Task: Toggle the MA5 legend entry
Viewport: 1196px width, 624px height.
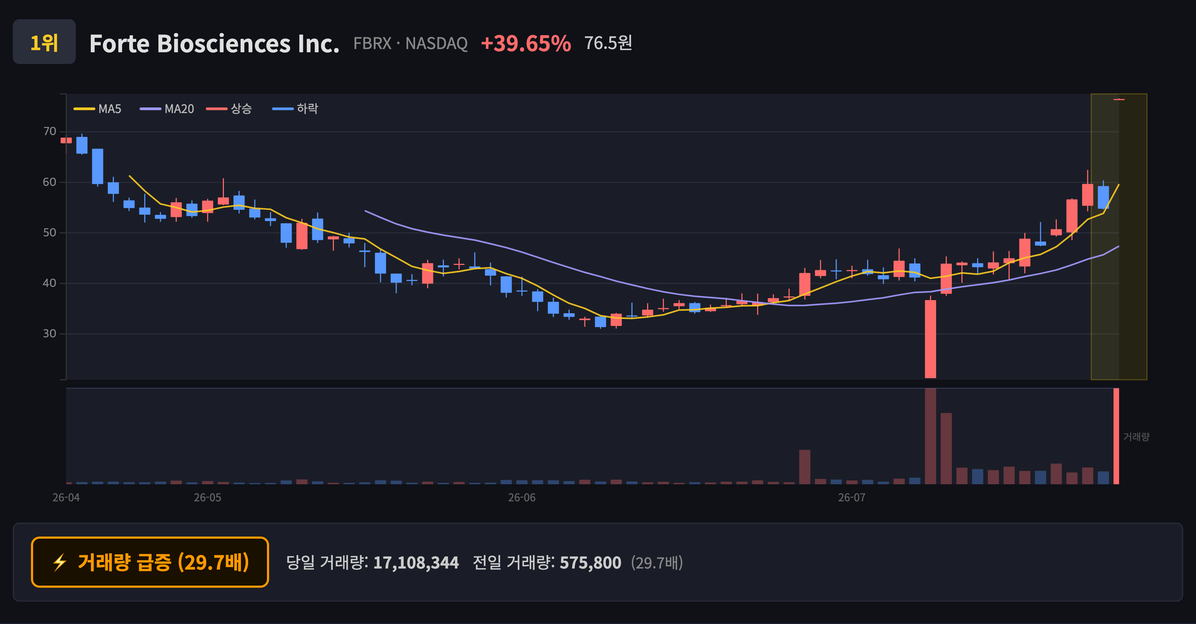Action: (x=98, y=109)
